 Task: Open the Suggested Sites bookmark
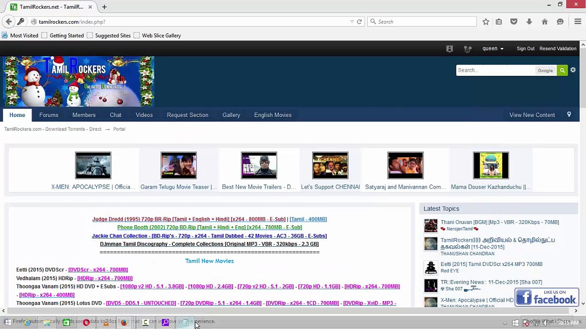[x=109, y=35]
